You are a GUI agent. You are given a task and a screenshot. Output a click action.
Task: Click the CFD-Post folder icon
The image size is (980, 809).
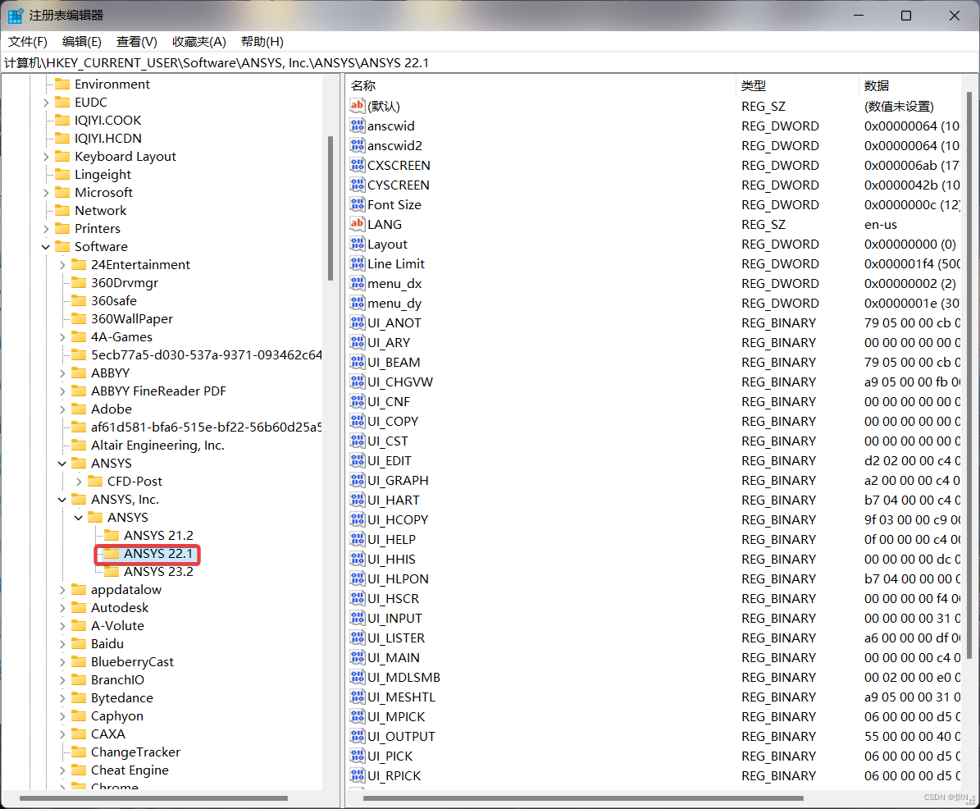pyautogui.click(x=95, y=481)
